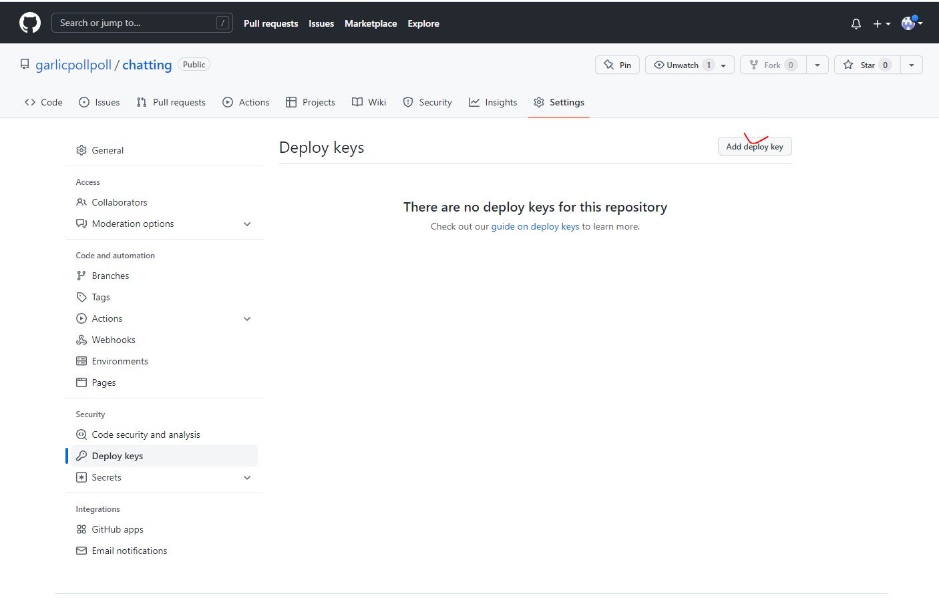Switch to the Wiki tab
Screen dimensions: 939x602
[369, 102]
